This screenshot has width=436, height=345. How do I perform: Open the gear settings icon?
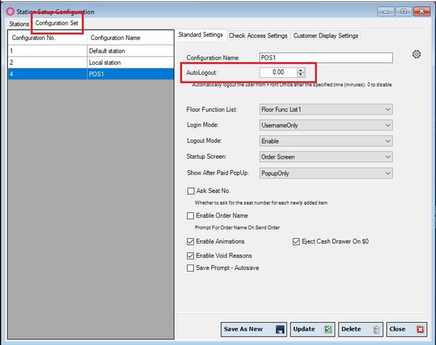[x=416, y=54]
